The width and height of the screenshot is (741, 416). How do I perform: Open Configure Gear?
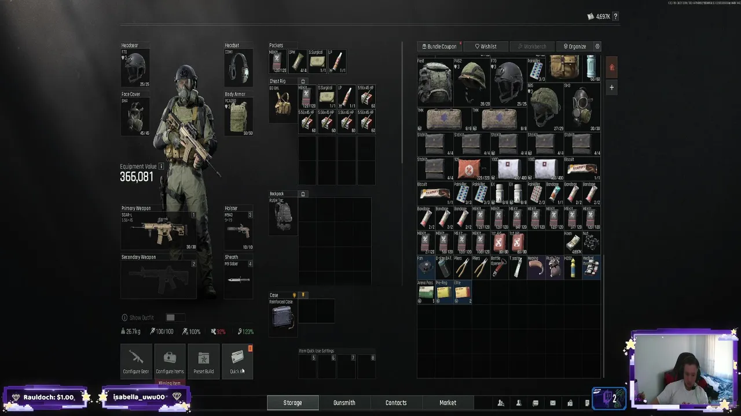click(136, 361)
